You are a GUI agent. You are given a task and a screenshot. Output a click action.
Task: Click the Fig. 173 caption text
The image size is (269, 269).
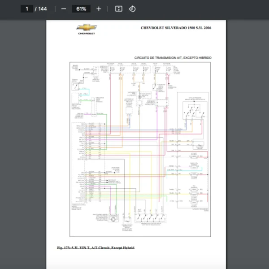pyautogui.click(x=96, y=247)
